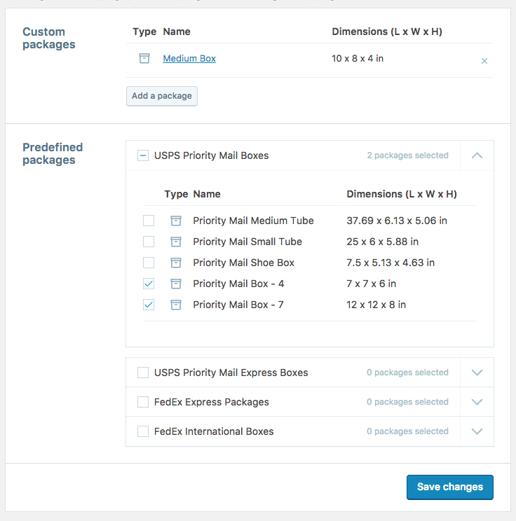The image size is (516, 521).
Task: Click the Priority Mail Shoe Box name
Action: pos(243,263)
